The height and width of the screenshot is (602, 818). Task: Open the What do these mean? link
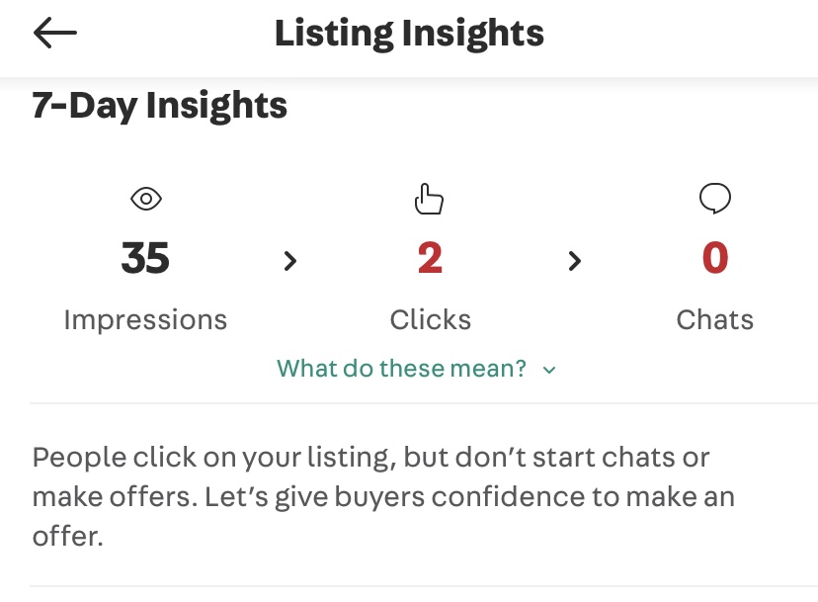[401, 368]
